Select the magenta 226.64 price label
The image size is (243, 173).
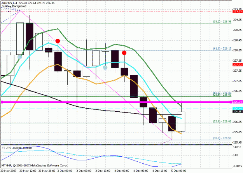pos(237,102)
